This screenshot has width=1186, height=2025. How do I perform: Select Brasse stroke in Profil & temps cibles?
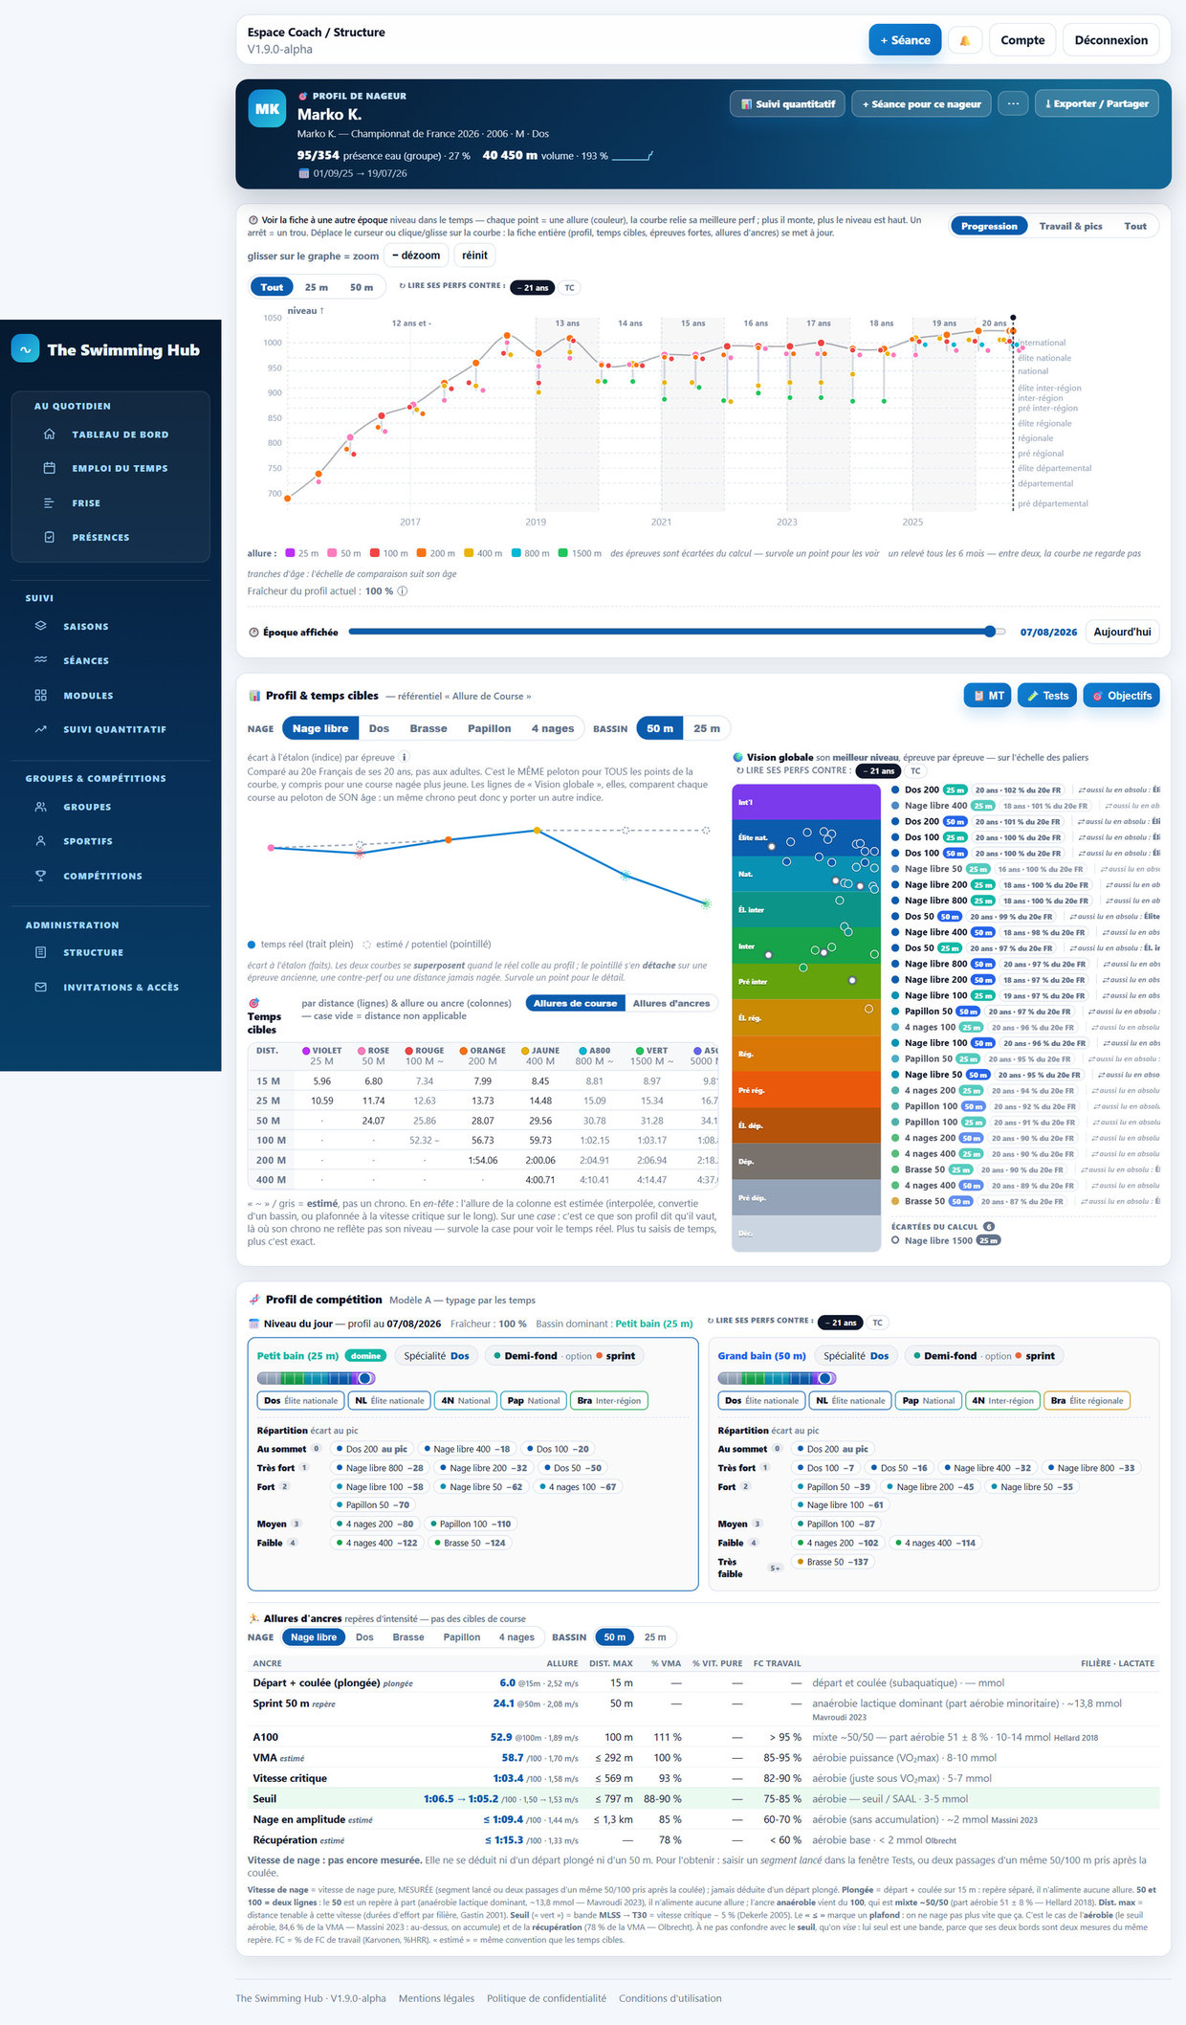coord(428,728)
